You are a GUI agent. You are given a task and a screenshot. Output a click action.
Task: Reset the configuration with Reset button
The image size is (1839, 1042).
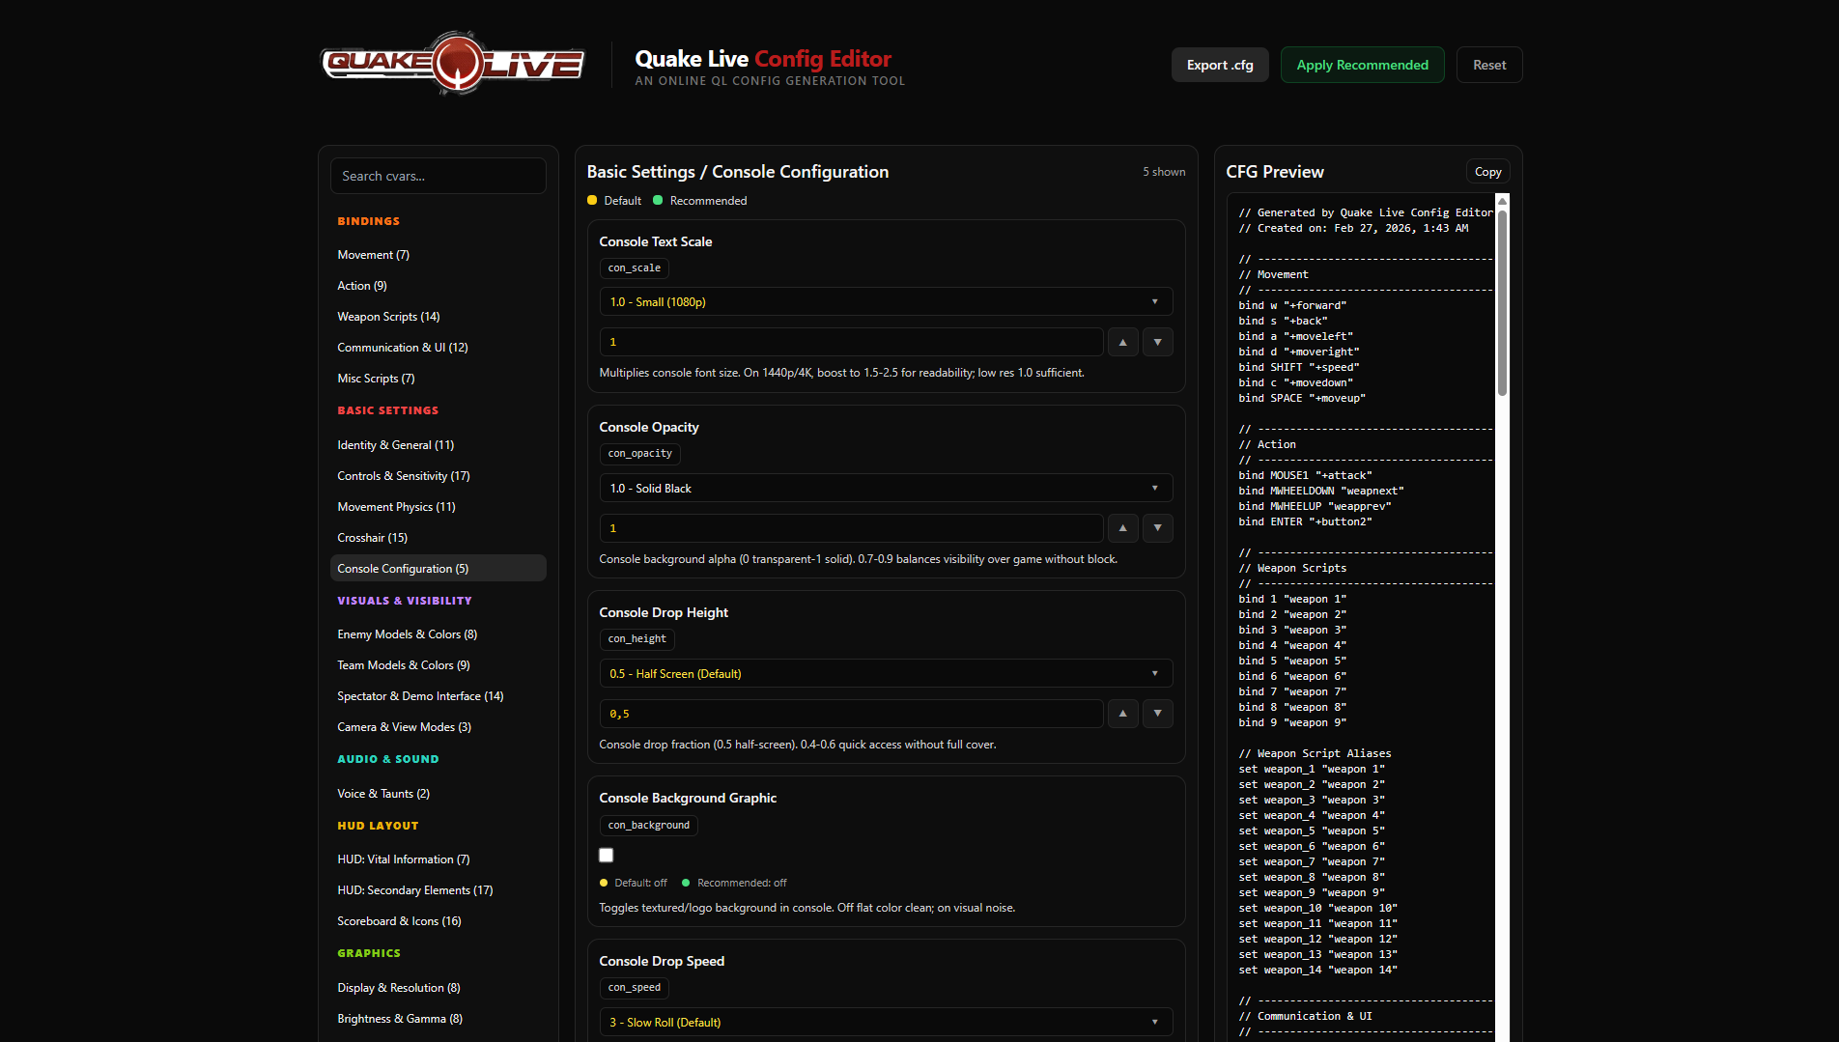pyautogui.click(x=1488, y=65)
